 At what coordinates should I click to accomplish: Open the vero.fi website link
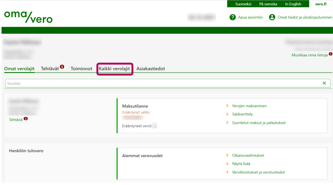tap(321, 4)
